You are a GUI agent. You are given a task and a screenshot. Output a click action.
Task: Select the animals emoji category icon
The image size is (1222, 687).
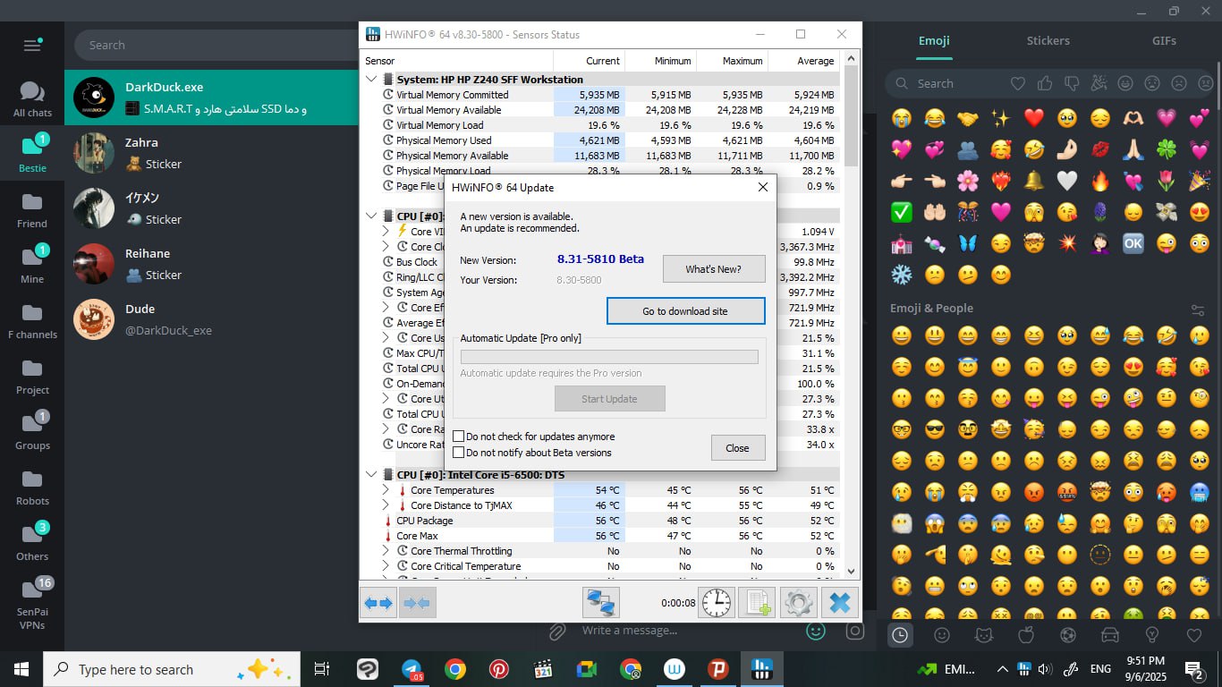(983, 635)
